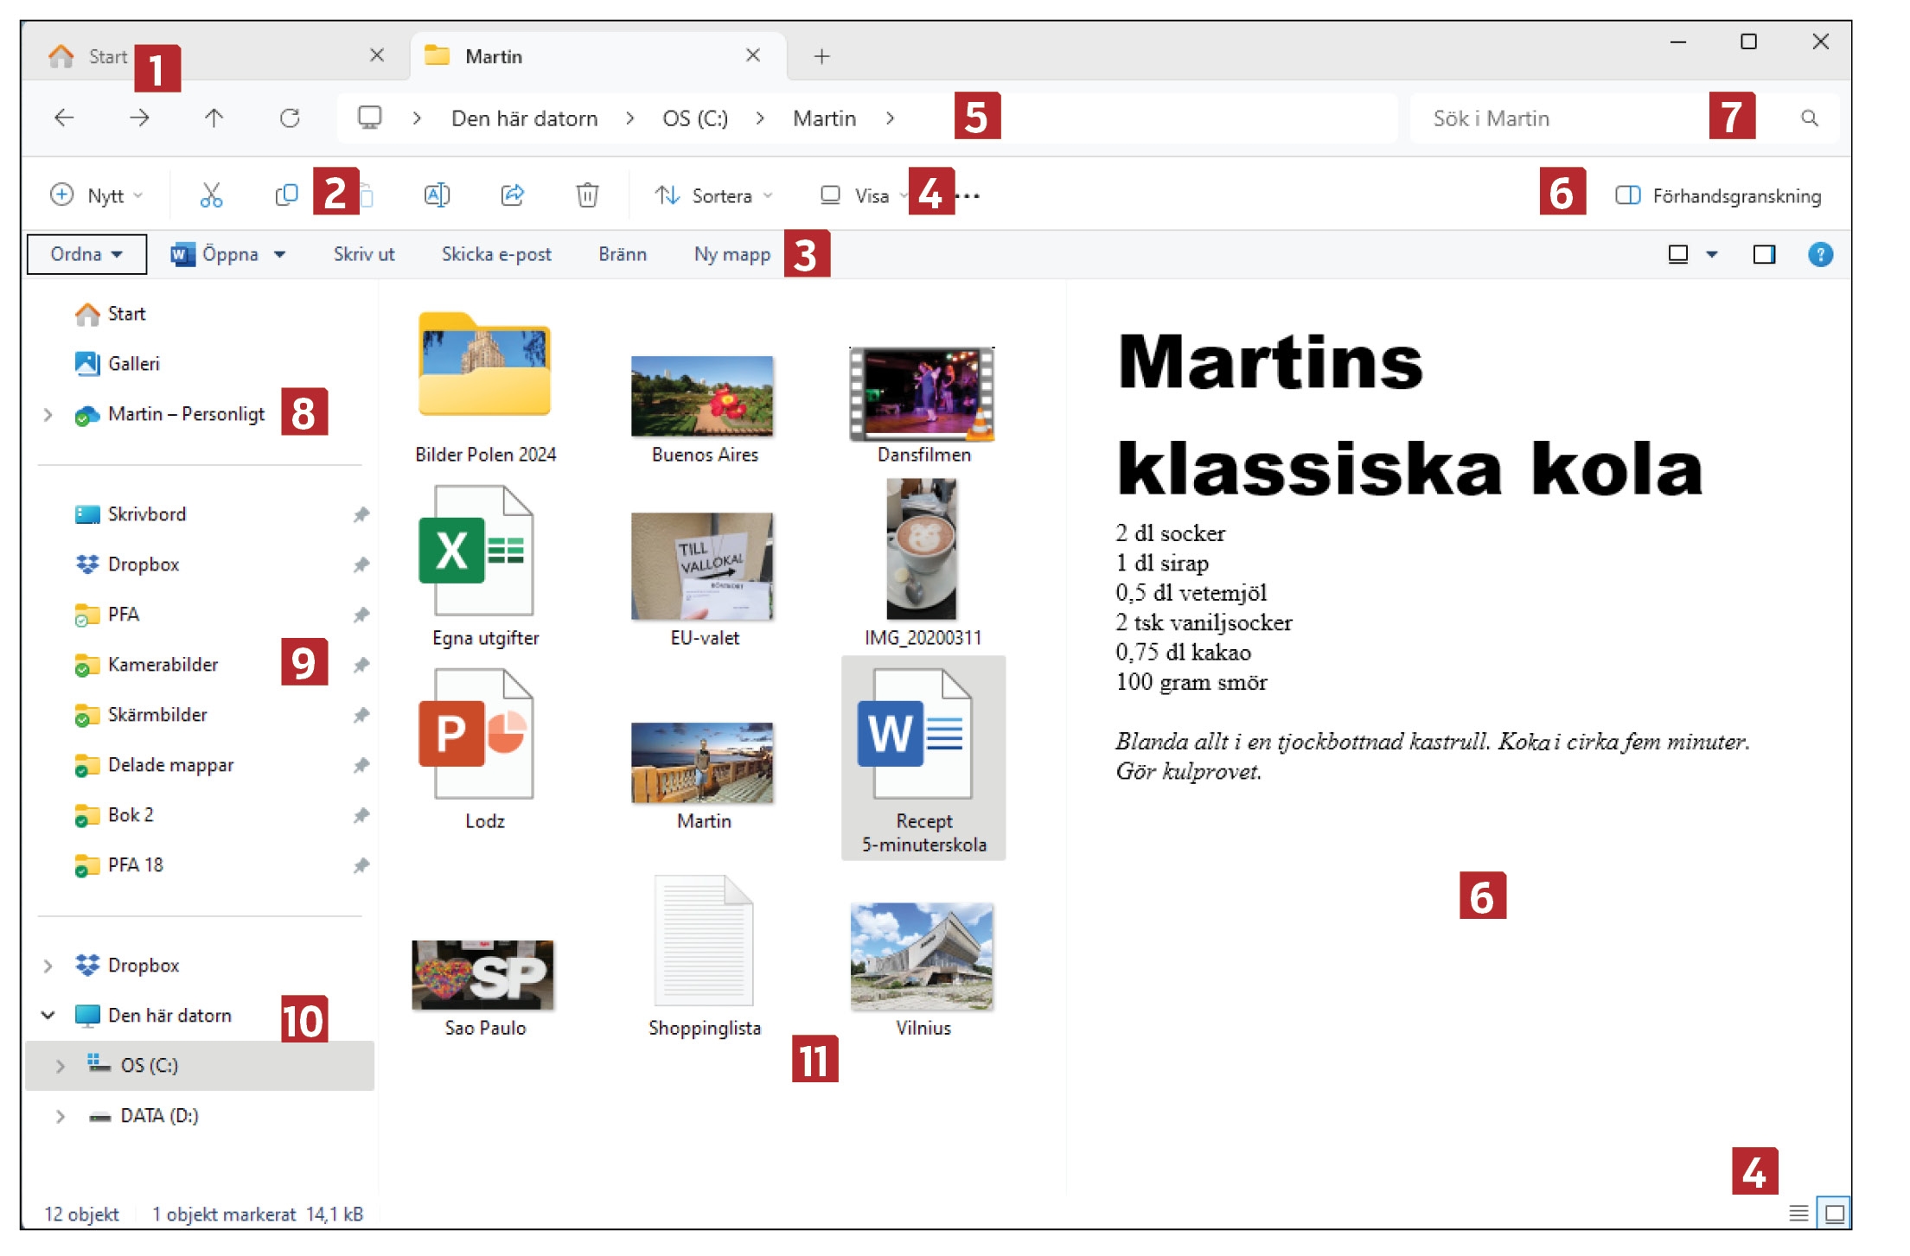Cut the selected file using the scissors icon
Screen dimensions: 1910x1256
212,194
